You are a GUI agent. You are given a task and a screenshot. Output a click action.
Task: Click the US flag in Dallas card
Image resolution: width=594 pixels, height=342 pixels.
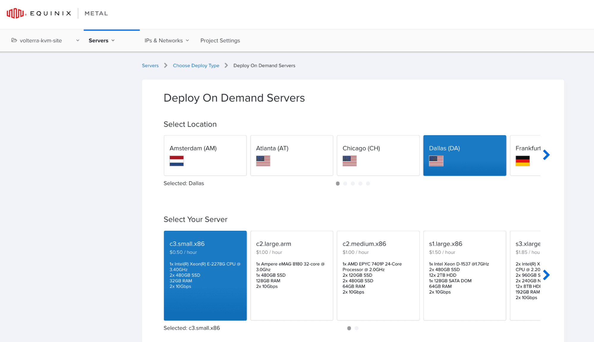(436, 161)
